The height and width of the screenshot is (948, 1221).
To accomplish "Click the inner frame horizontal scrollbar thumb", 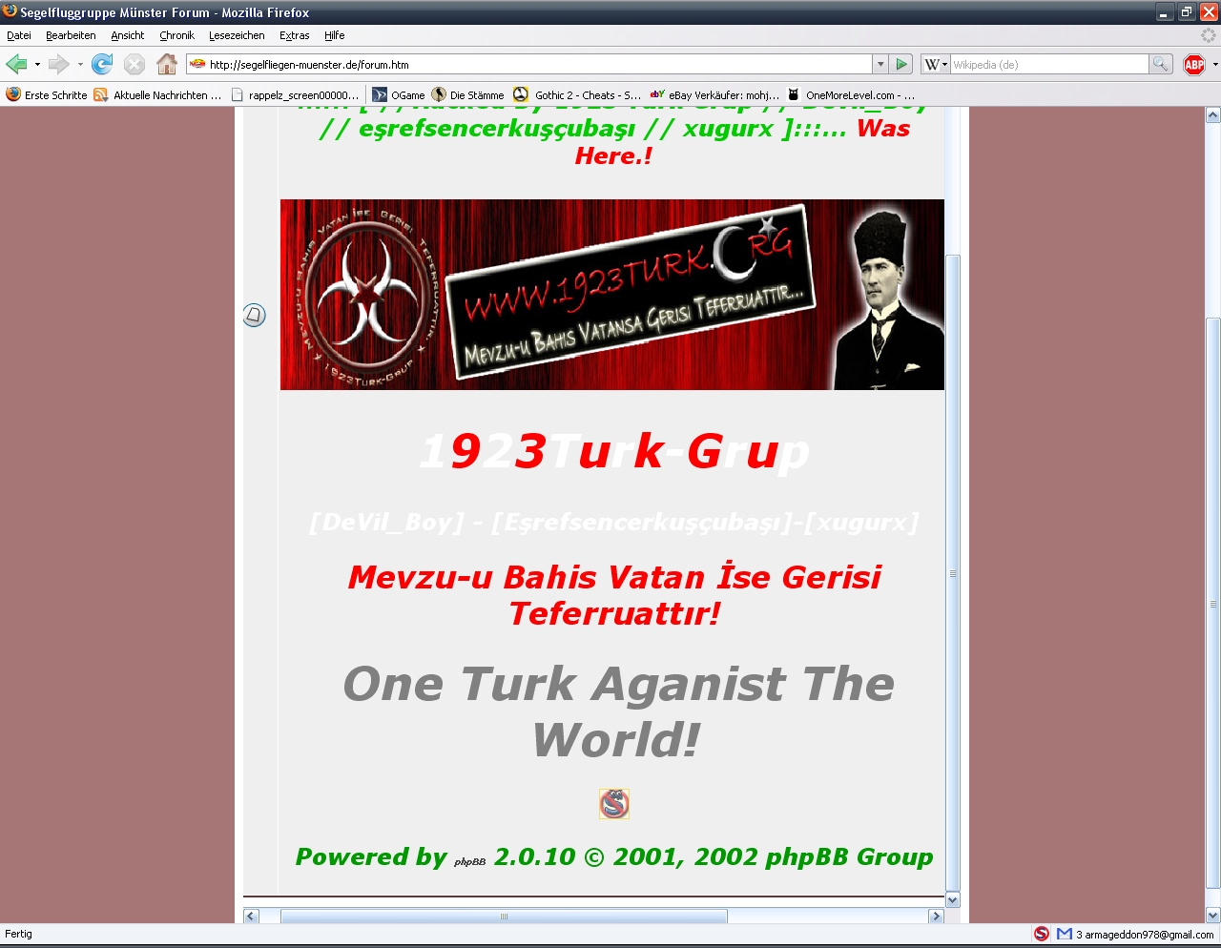I will pyautogui.click(x=504, y=916).
